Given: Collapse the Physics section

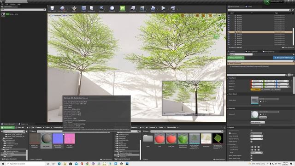Looking at the screenshot, I should pyautogui.click(x=228, y=128).
